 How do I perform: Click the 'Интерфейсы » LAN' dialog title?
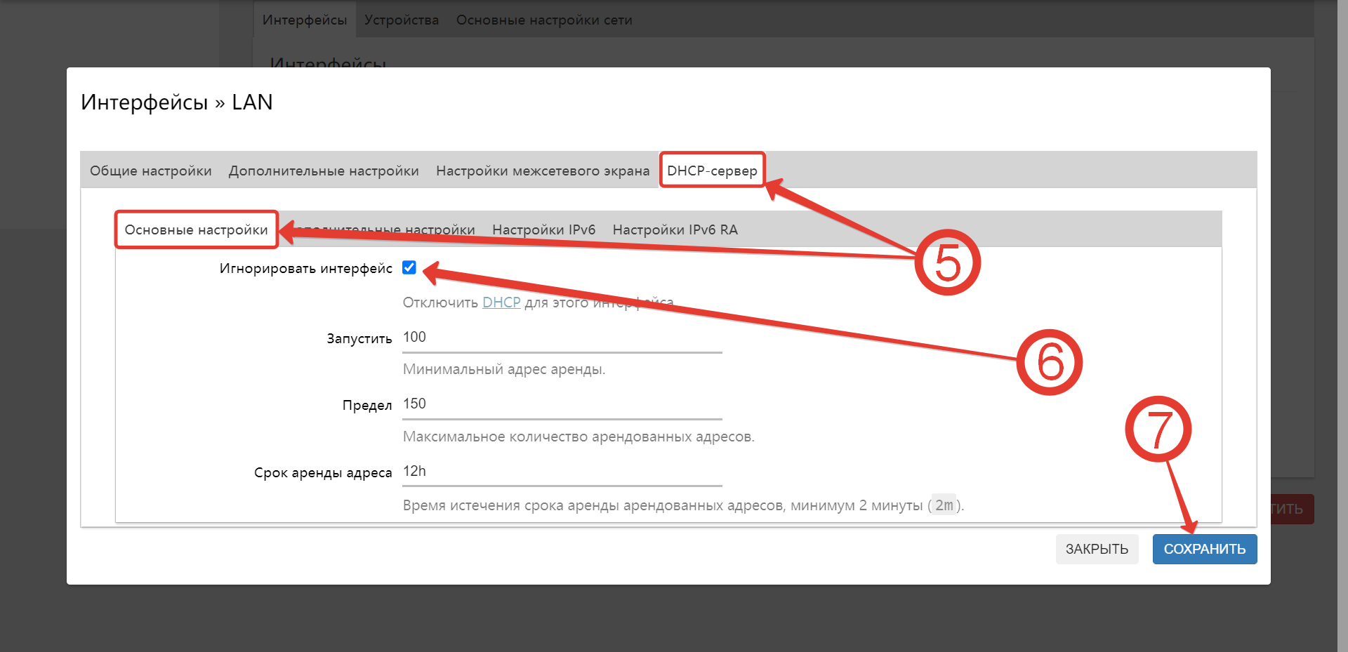(176, 102)
